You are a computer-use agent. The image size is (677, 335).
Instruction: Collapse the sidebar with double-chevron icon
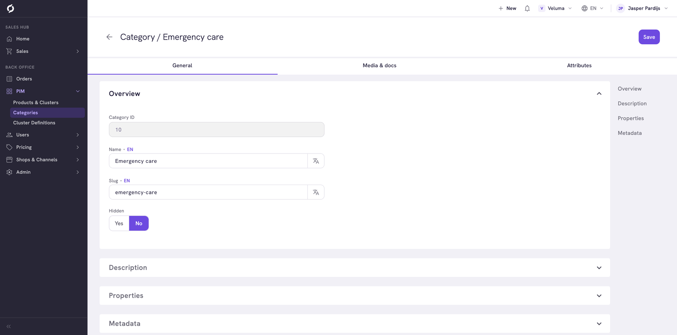(9, 326)
